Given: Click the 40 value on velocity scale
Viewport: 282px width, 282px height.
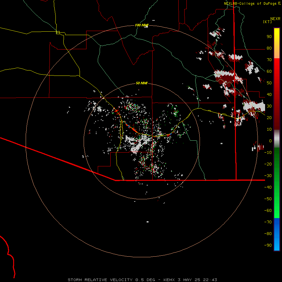Looking at the screenshot, I should [269, 94].
